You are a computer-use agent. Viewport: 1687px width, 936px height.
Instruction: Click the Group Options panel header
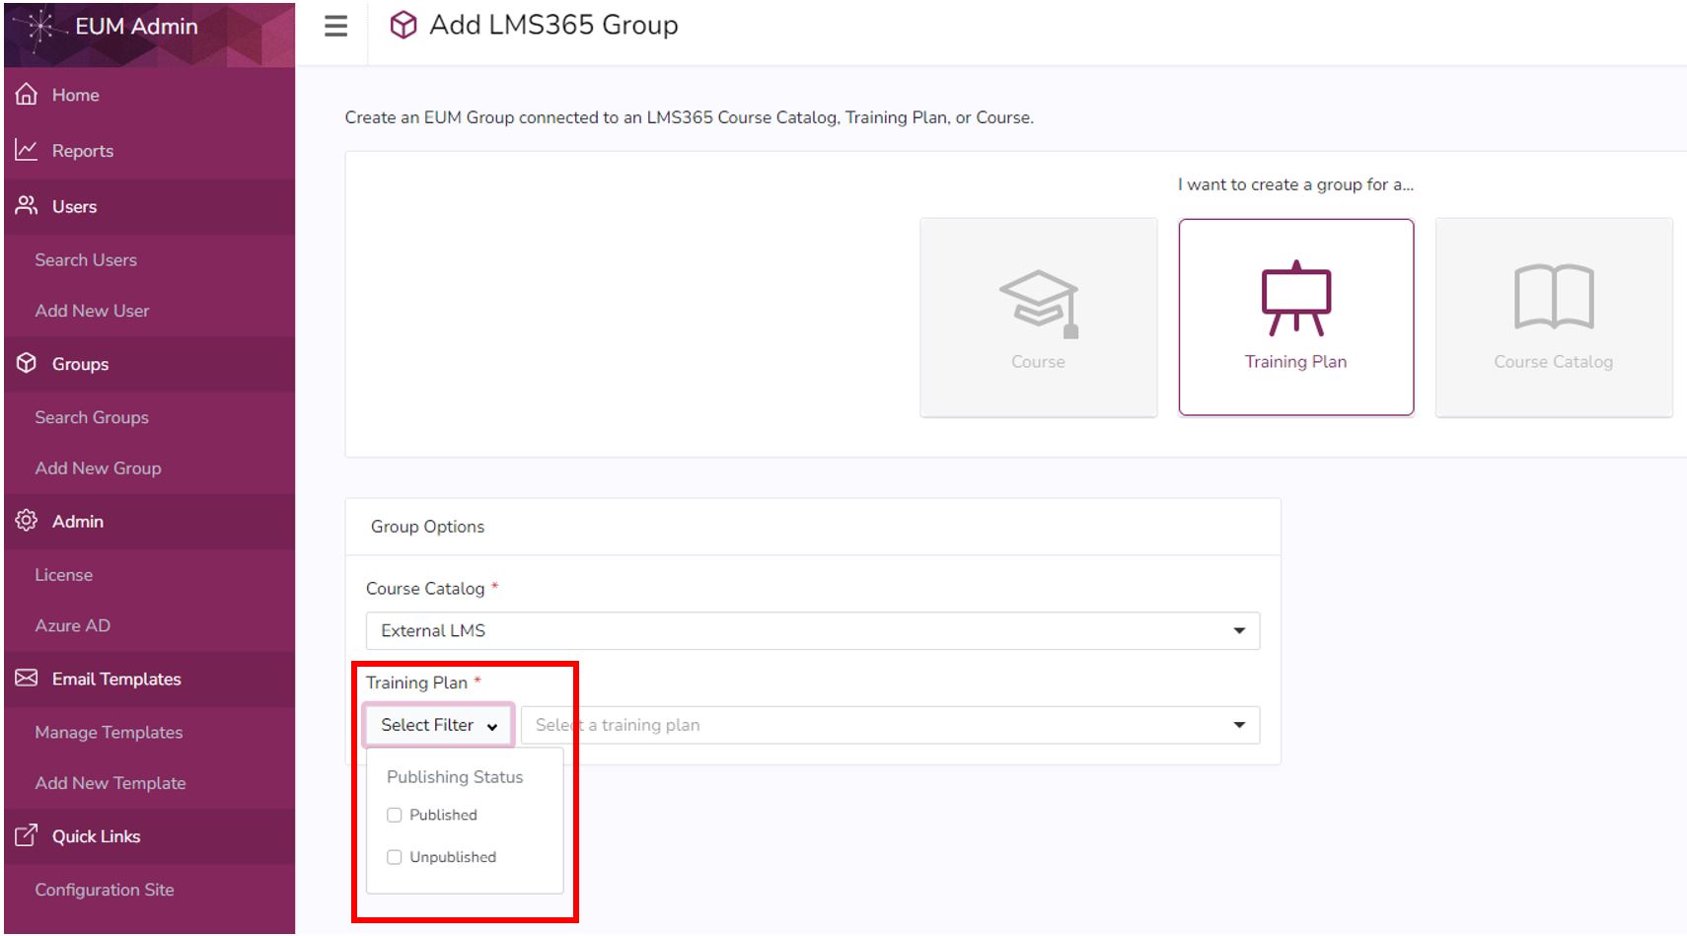[813, 527]
